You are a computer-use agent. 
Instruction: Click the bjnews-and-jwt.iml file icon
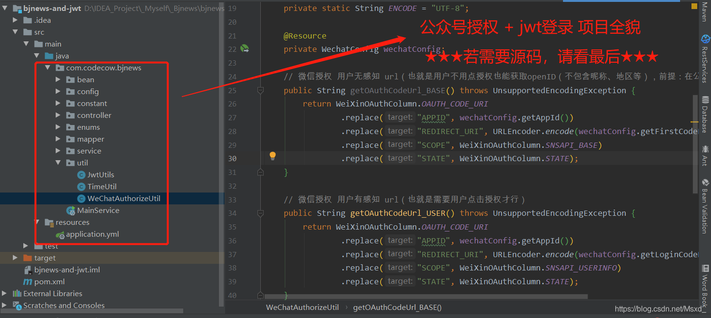click(28, 270)
